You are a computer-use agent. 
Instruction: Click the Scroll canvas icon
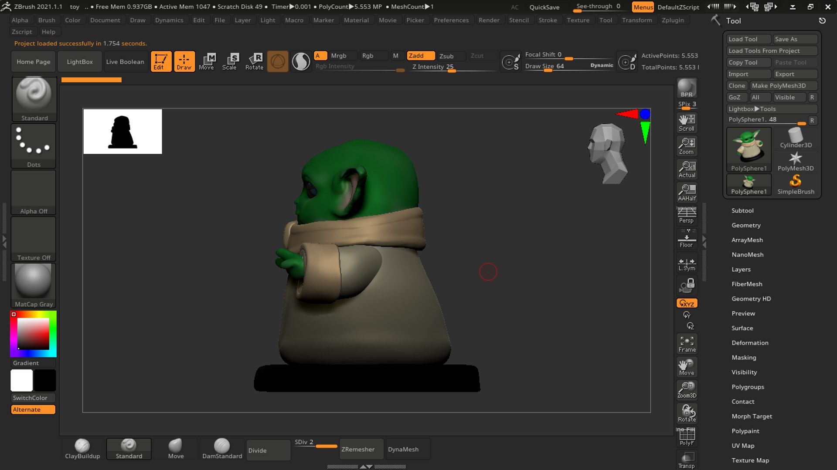687,123
